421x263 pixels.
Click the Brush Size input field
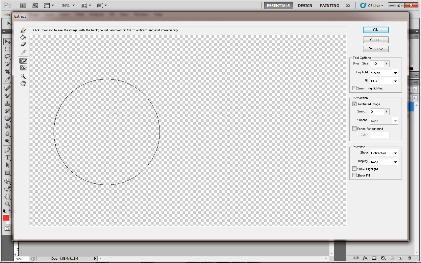377,63
